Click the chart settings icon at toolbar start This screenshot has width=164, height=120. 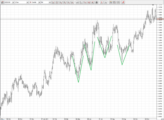[2, 2]
